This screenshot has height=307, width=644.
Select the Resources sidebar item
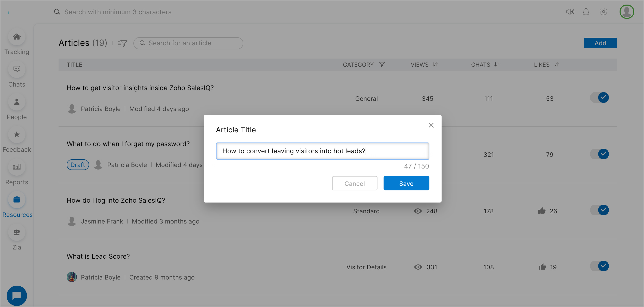tap(17, 200)
